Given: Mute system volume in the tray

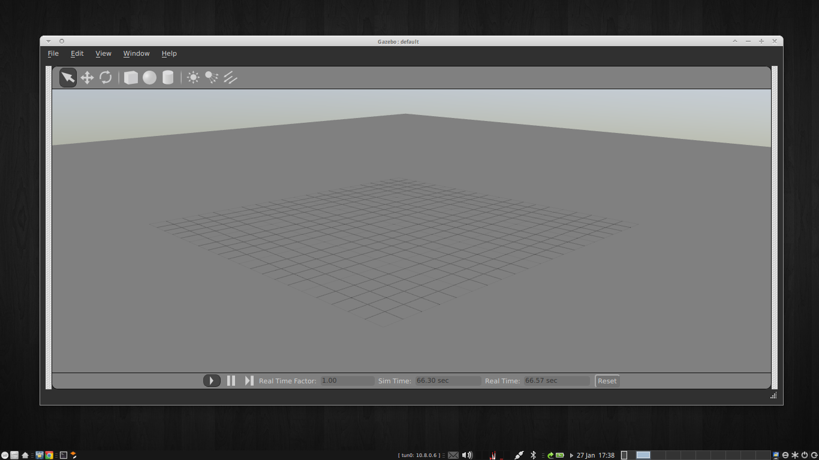Looking at the screenshot, I should pos(468,455).
